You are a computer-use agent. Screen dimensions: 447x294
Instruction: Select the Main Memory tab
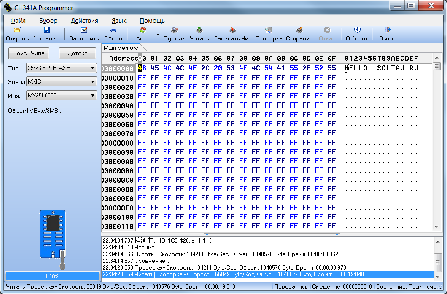pyautogui.click(x=121, y=48)
